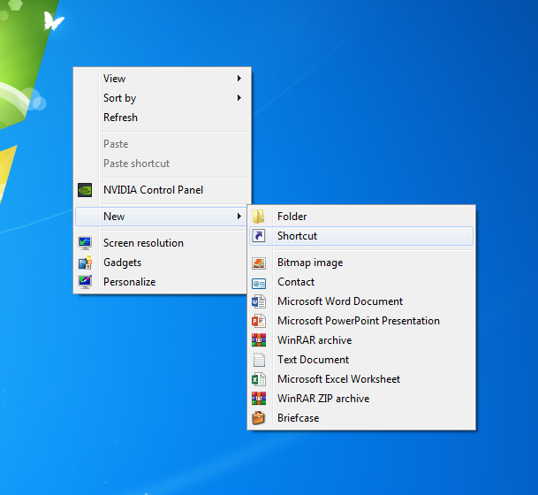
Task: Choose Personalize from the context menu
Action: 162,282
